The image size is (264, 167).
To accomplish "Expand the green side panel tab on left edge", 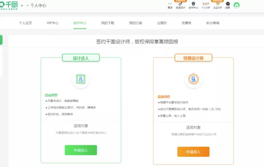I will coord(1,40).
